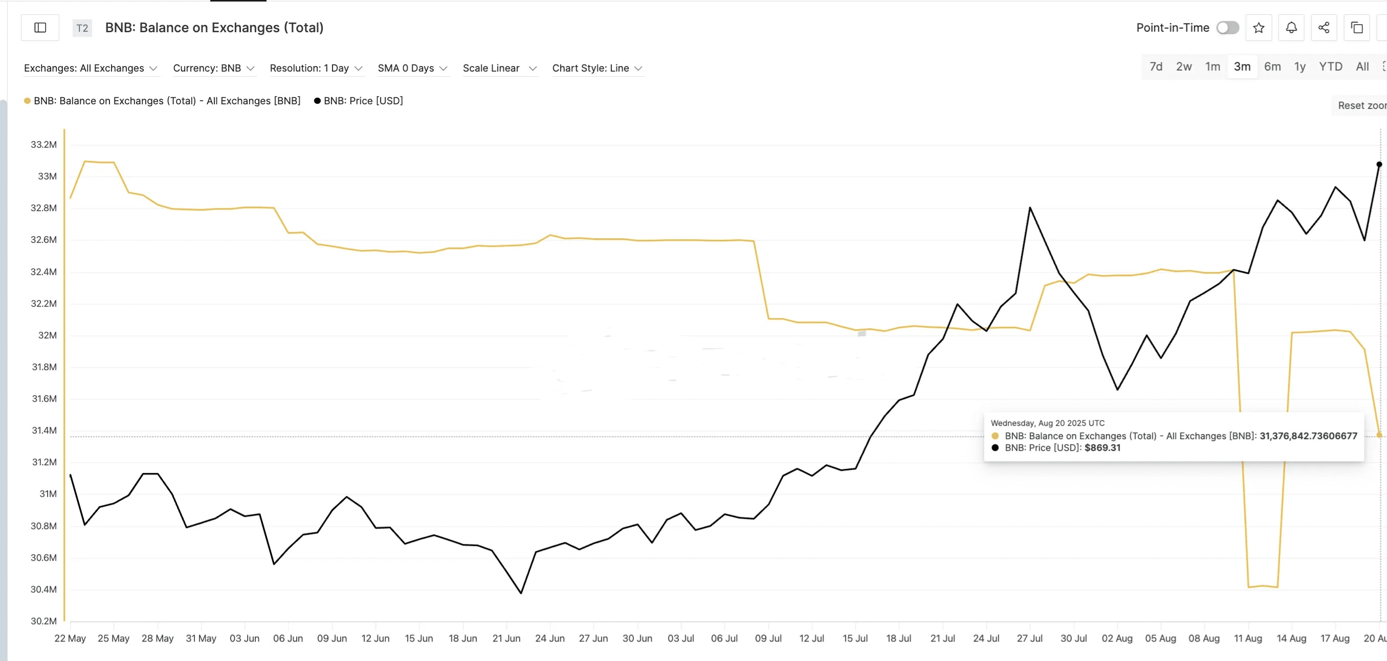Screen dimensions: 1387x661
Task: Select the YTD time range
Action: click(1330, 66)
